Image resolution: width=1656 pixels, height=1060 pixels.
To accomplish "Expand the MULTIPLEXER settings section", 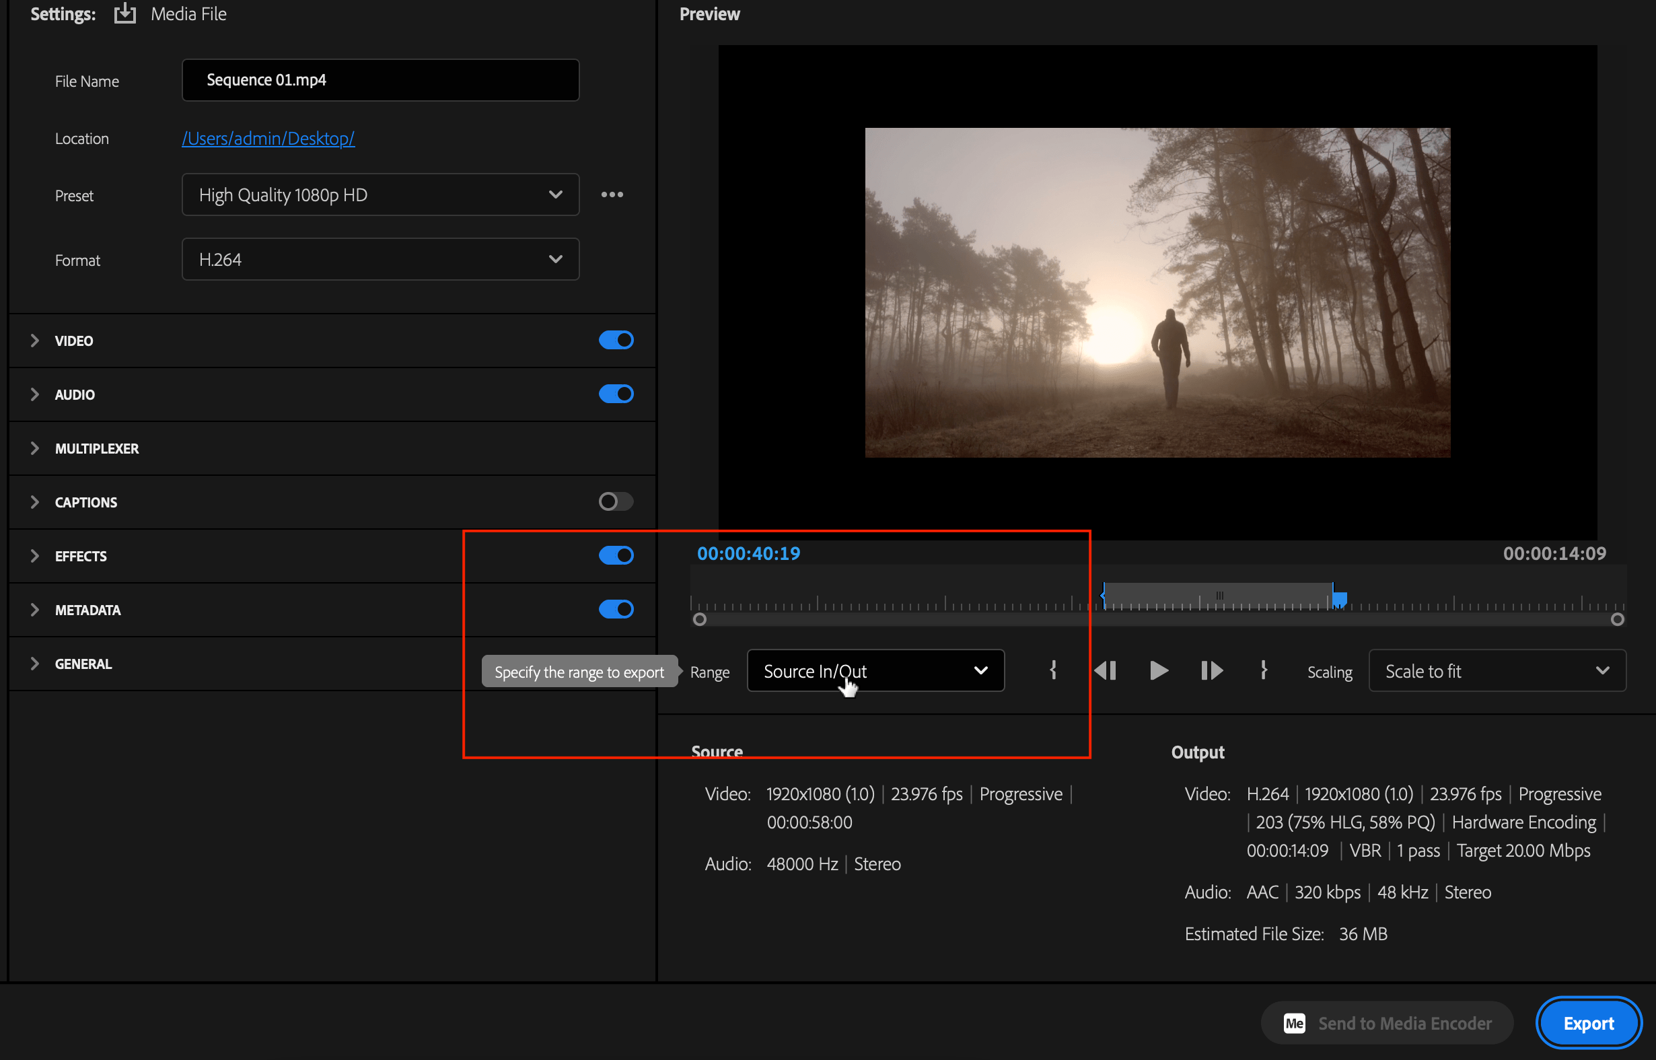I will (35, 448).
